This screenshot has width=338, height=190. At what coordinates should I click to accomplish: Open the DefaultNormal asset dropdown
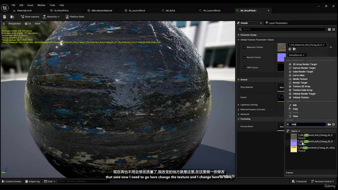(297, 55)
